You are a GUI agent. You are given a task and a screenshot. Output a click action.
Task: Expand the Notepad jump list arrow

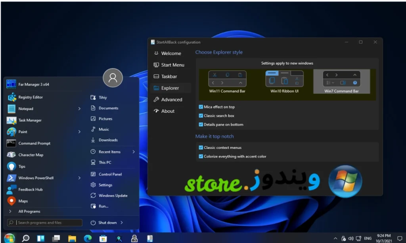click(x=79, y=109)
